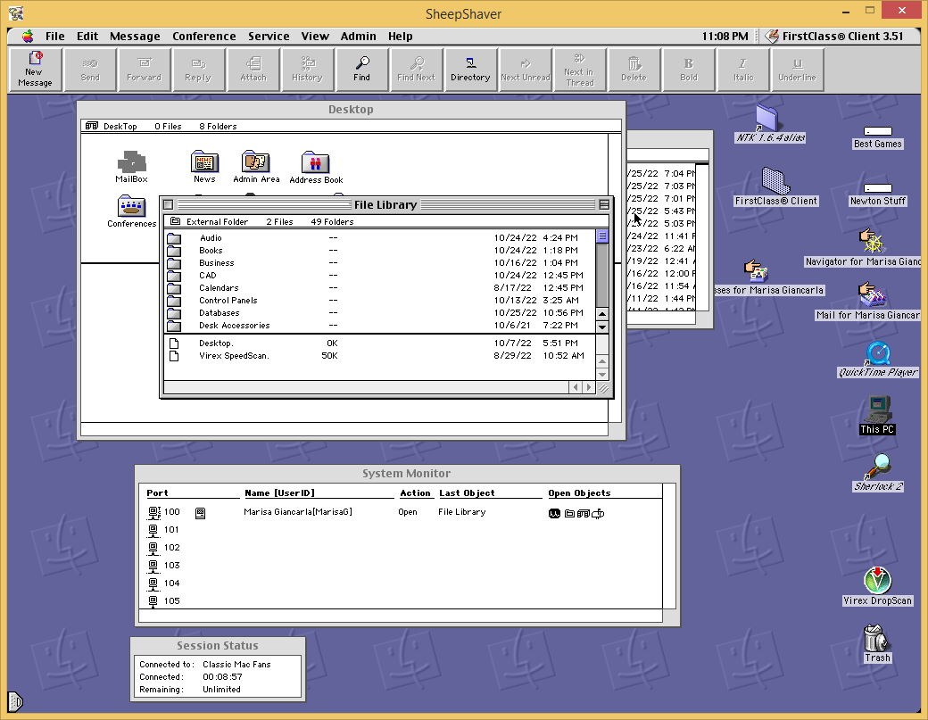Image resolution: width=928 pixels, height=720 pixels.
Task: Open the Conferences icon
Action: (131, 211)
